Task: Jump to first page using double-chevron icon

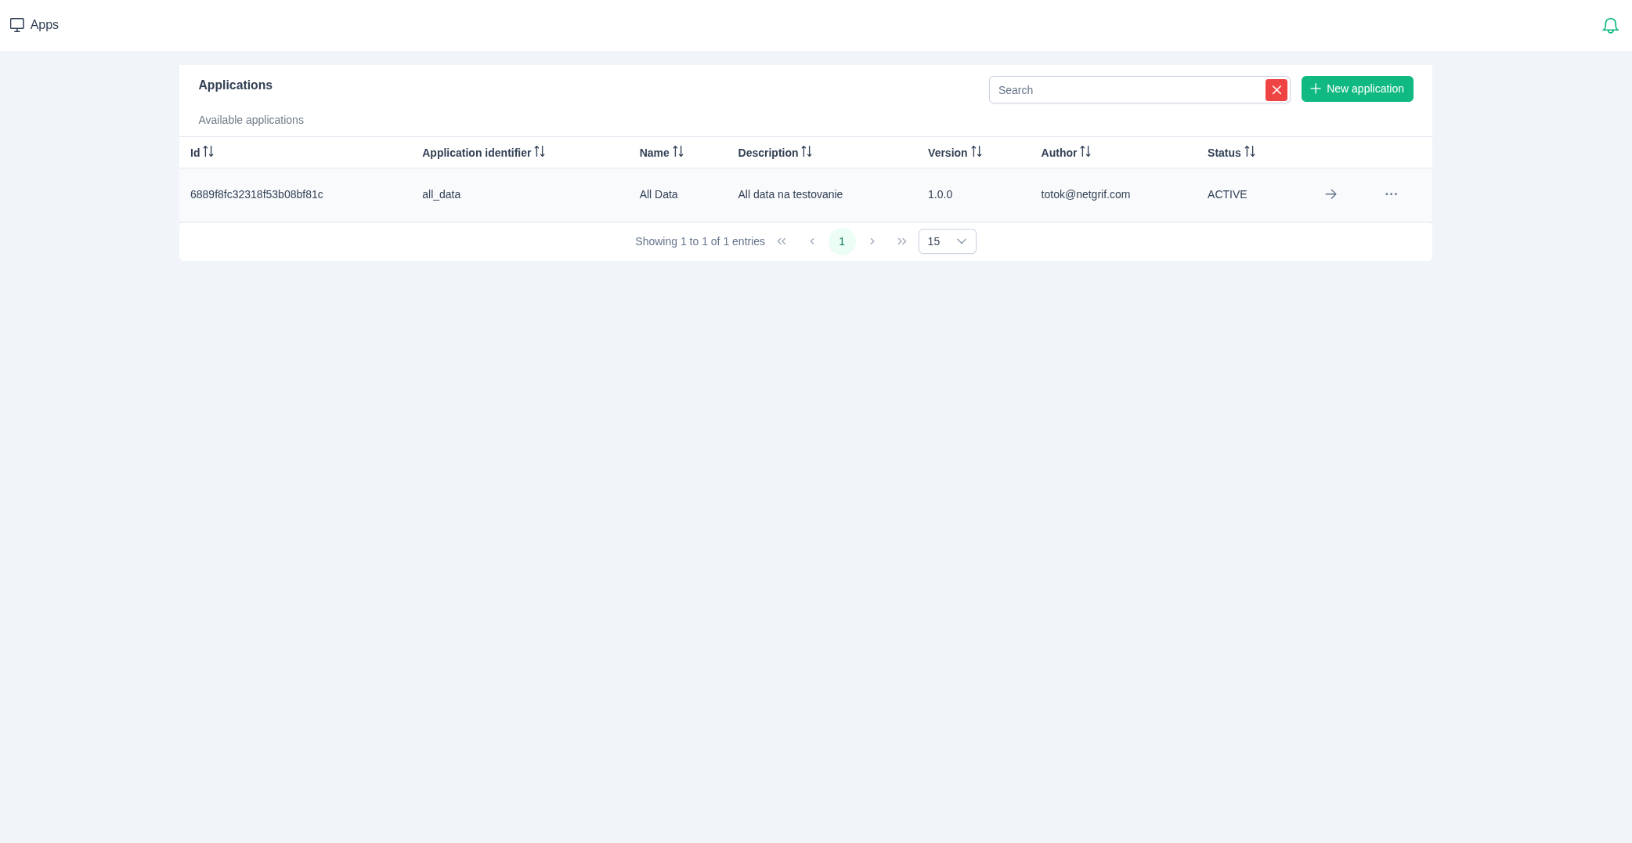Action: (782, 241)
